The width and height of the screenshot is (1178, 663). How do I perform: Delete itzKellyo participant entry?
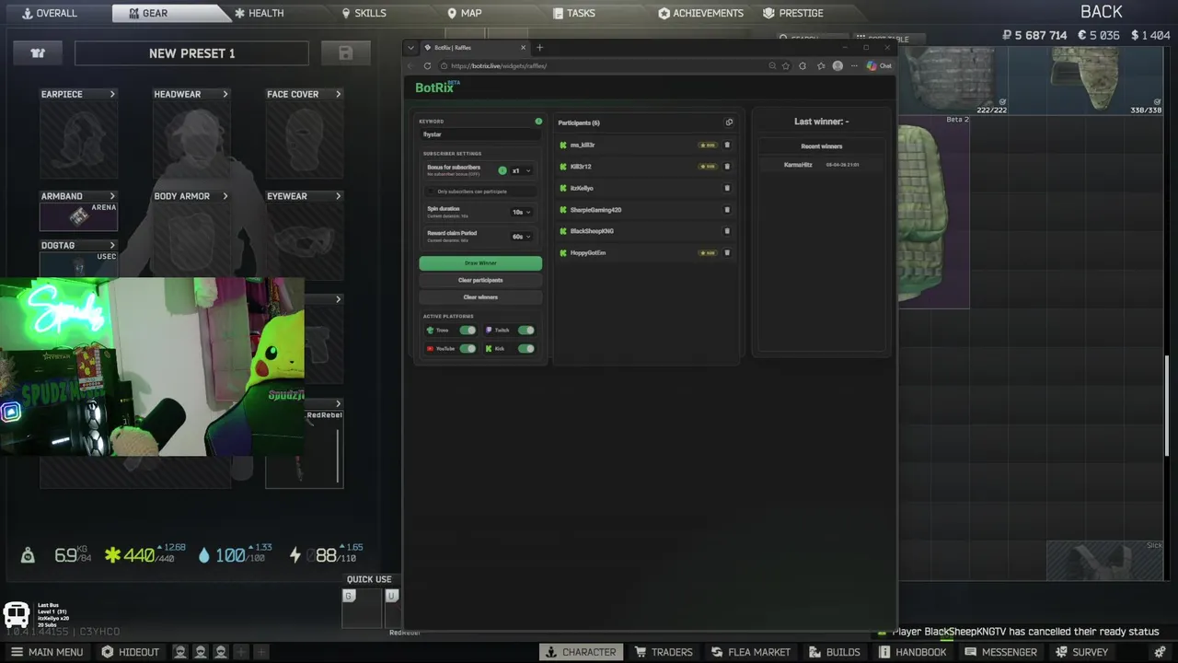coord(727,188)
